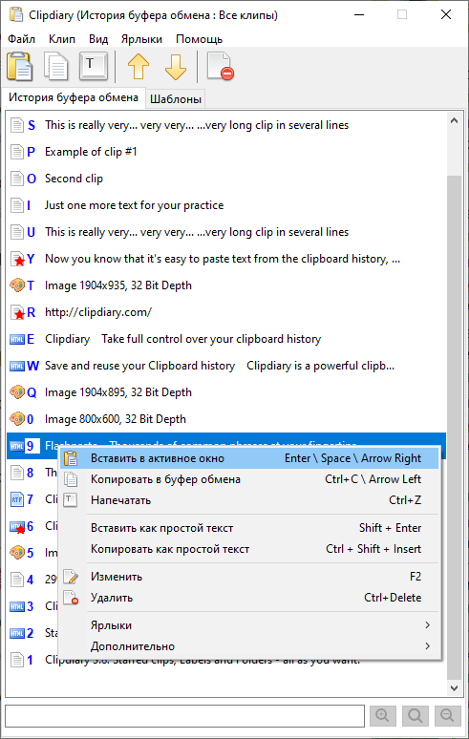Open the Помощь menu
Screen dimensions: 469x739
[199, 39]
